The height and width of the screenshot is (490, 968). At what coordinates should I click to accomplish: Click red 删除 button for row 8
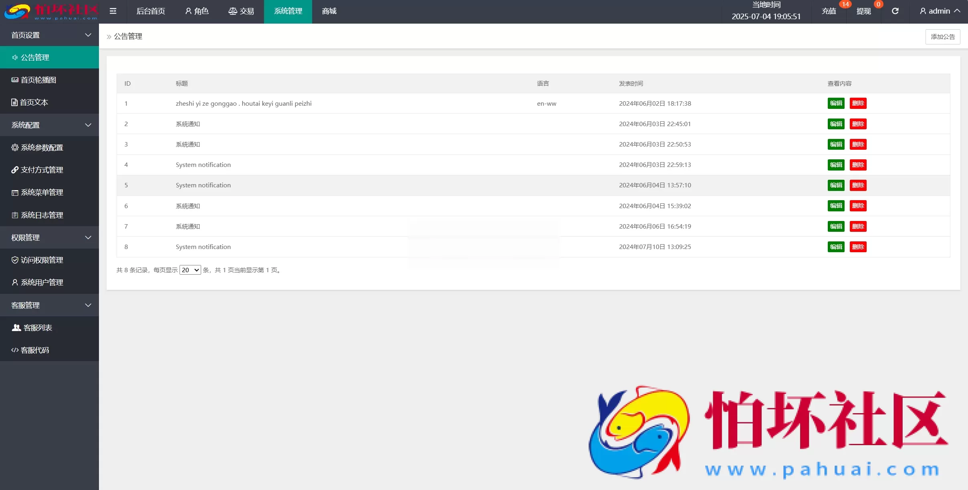[x=858, y=247]
